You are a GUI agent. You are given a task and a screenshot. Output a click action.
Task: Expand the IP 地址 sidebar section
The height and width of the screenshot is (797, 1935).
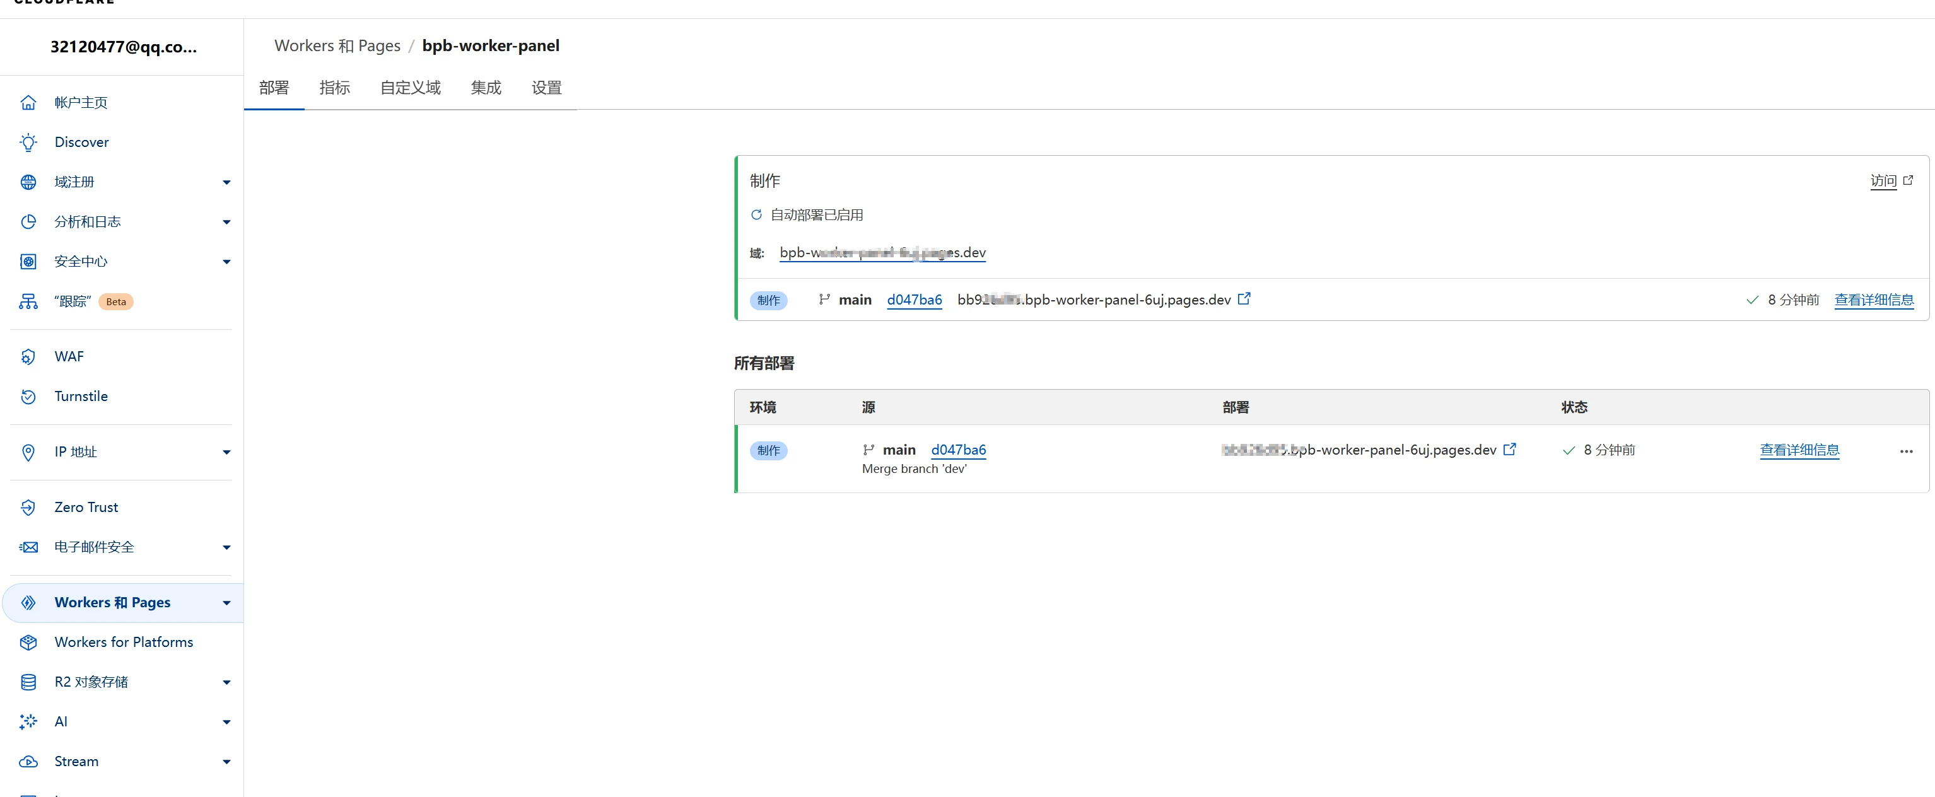tap(226, 452)
